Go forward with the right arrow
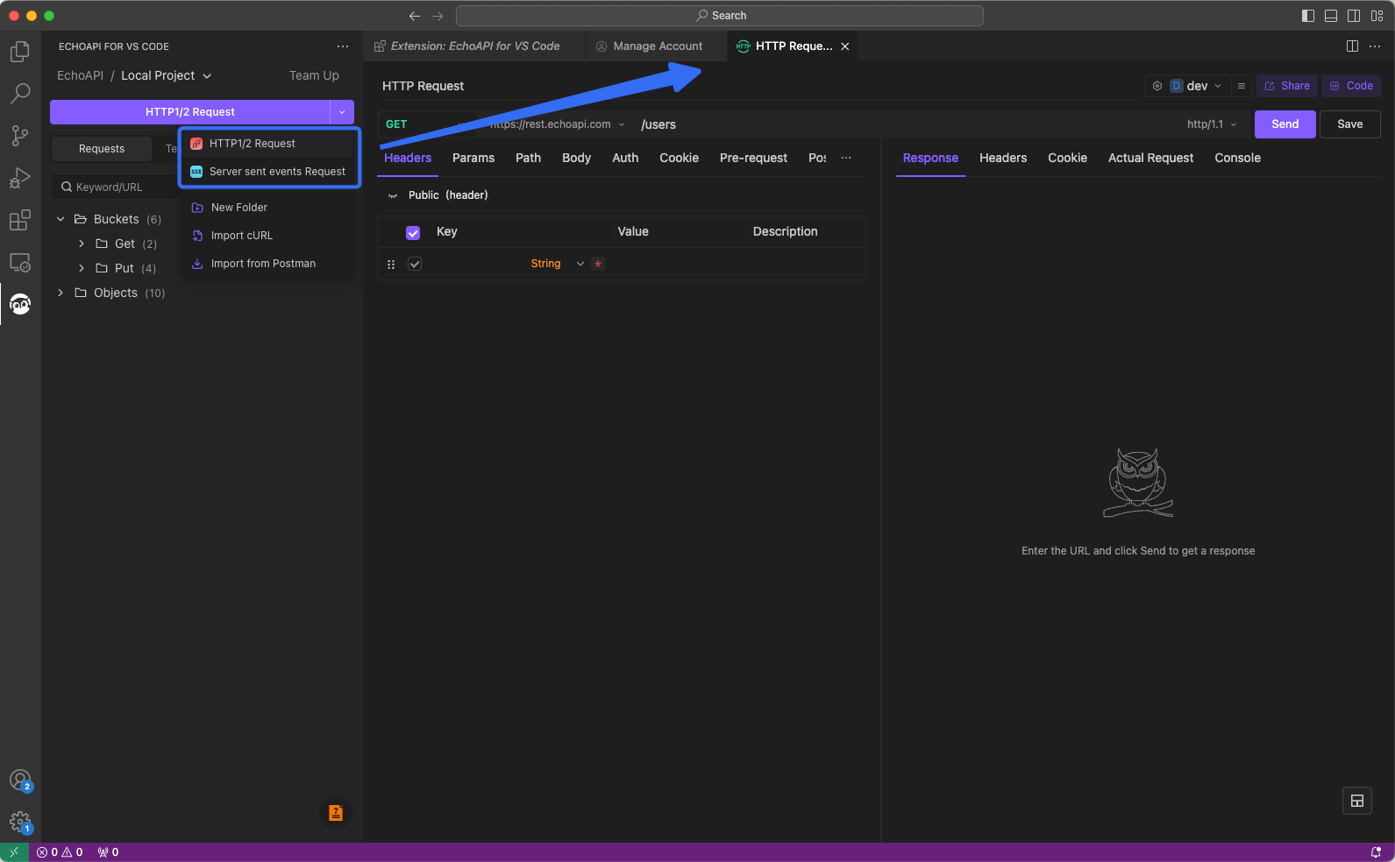 tap(438, 16)
